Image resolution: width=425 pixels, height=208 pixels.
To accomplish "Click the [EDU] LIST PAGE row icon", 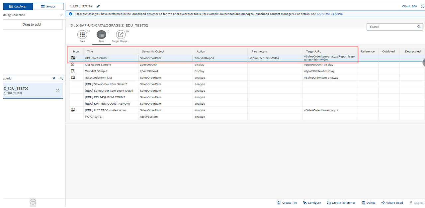I will pos(73,110).
